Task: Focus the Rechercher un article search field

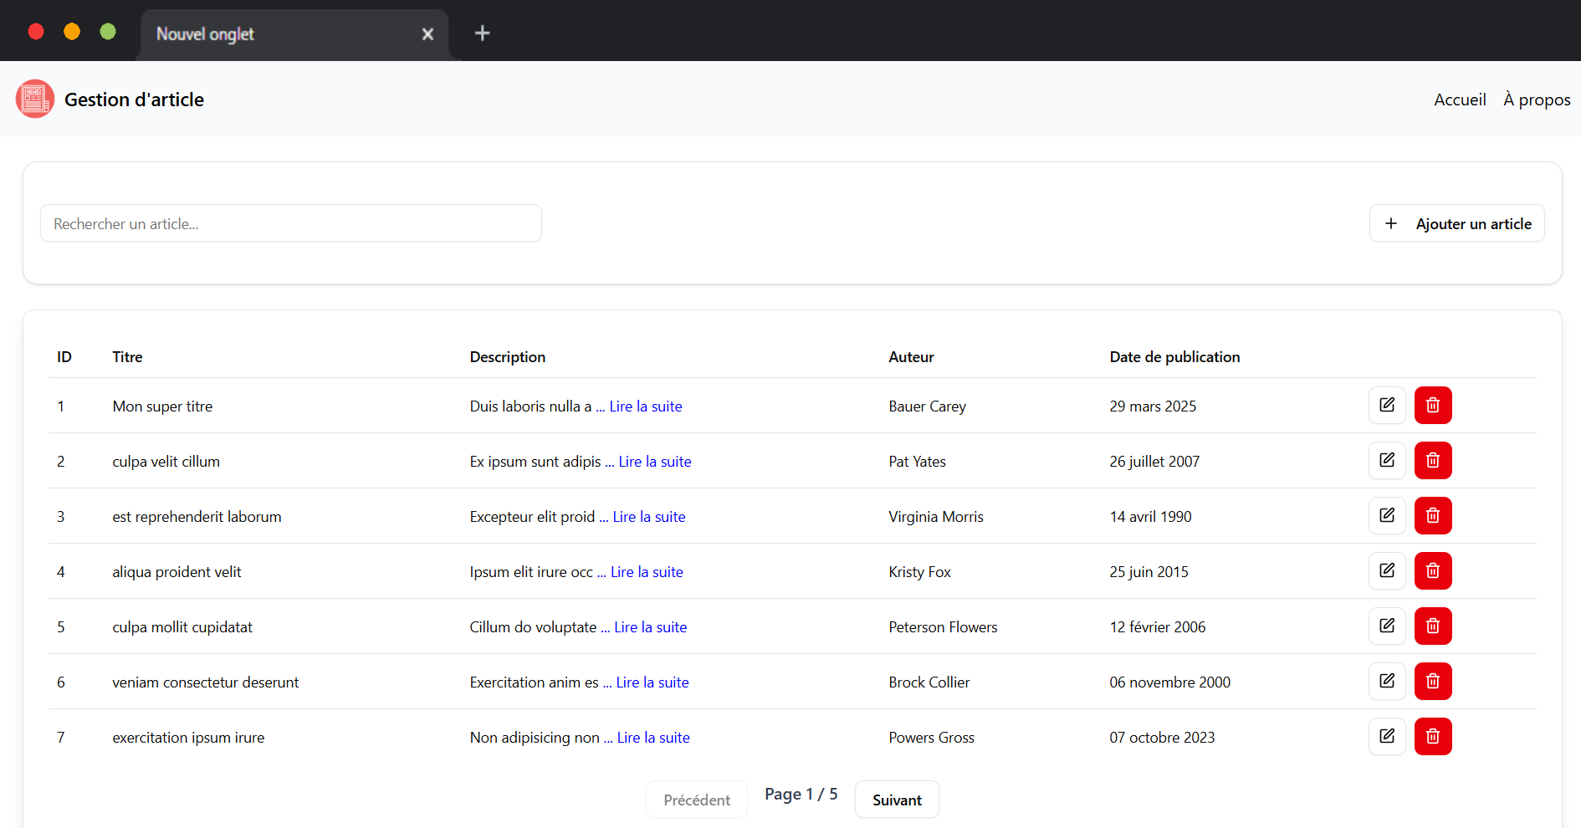Action: 290,223
